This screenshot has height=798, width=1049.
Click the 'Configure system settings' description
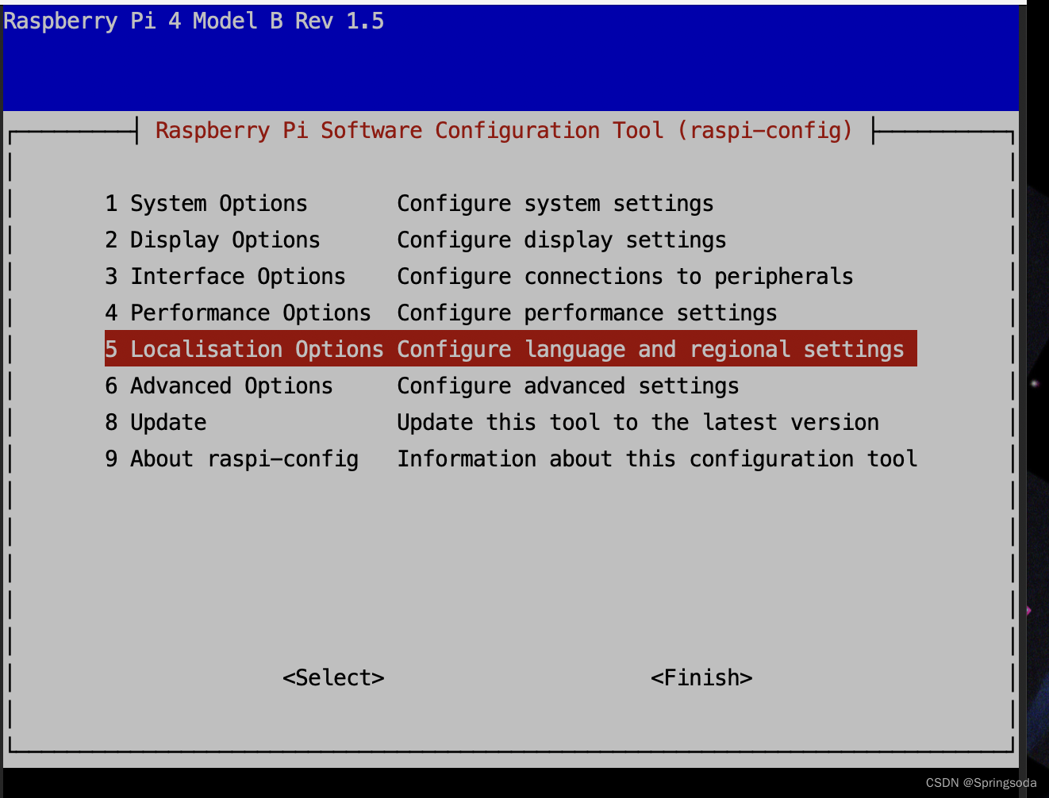point(555,204)
